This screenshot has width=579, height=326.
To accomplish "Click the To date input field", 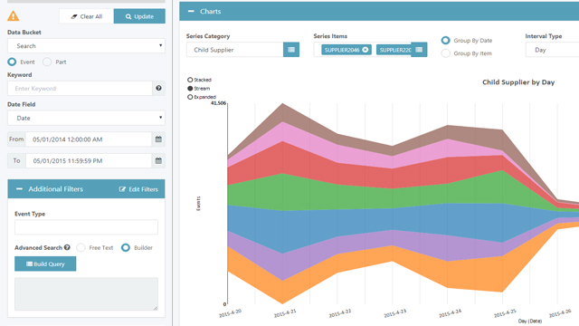I will click(x=89, y=161).
